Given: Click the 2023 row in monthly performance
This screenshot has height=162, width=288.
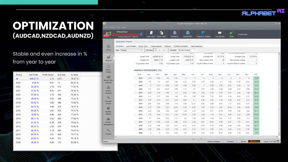Looking at the screenshot, I should pyautogui.click(x=196, y=78).
